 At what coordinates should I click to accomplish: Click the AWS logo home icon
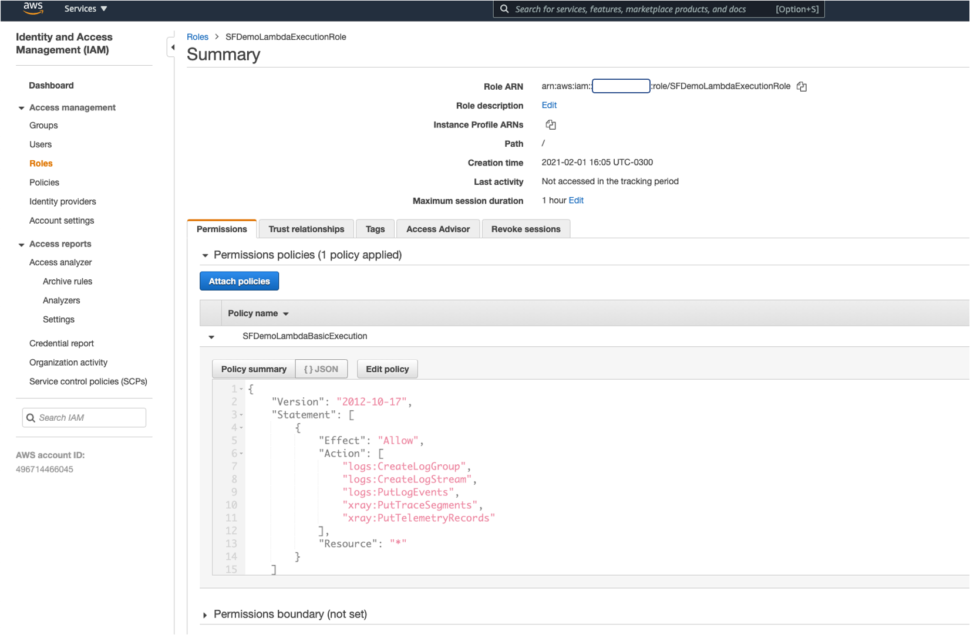(33, 8)
